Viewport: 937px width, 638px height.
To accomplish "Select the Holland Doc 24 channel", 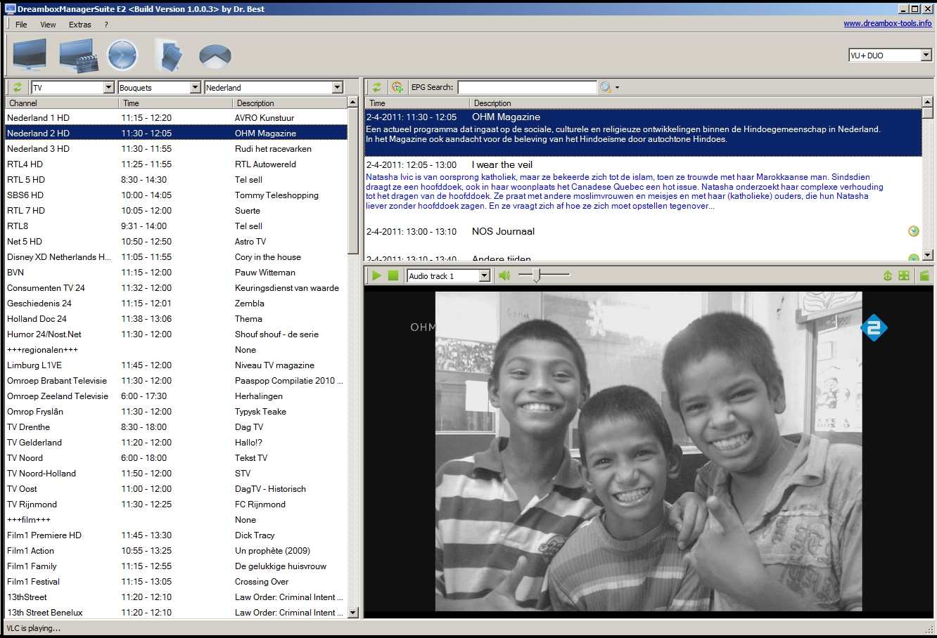I will tap(176, 319).
